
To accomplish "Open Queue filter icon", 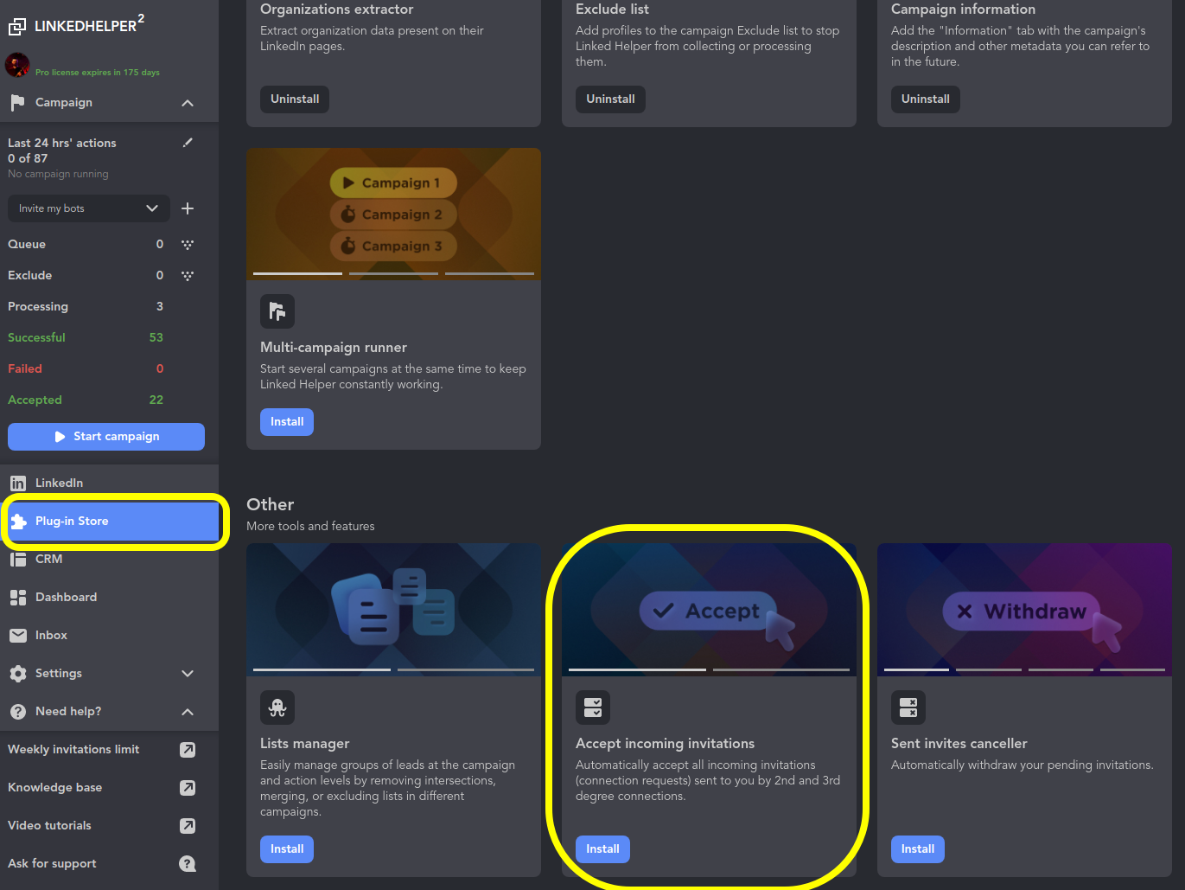I will coord(188,245).
